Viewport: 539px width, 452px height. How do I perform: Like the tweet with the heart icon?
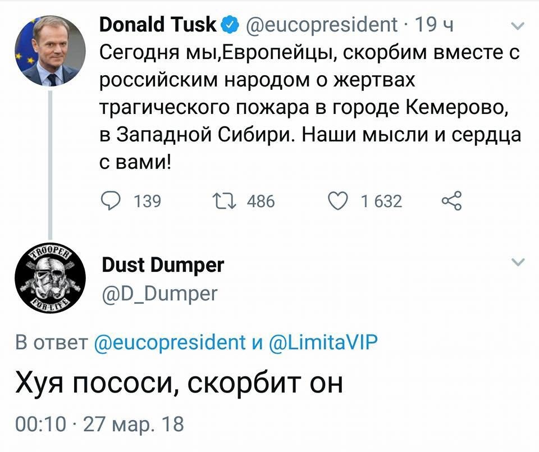tap(339, 200)
